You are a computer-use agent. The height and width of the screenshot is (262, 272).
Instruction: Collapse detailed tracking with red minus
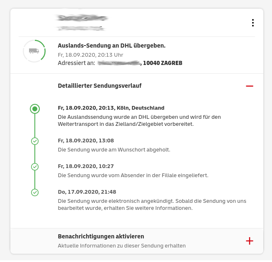tap(249, 86)
